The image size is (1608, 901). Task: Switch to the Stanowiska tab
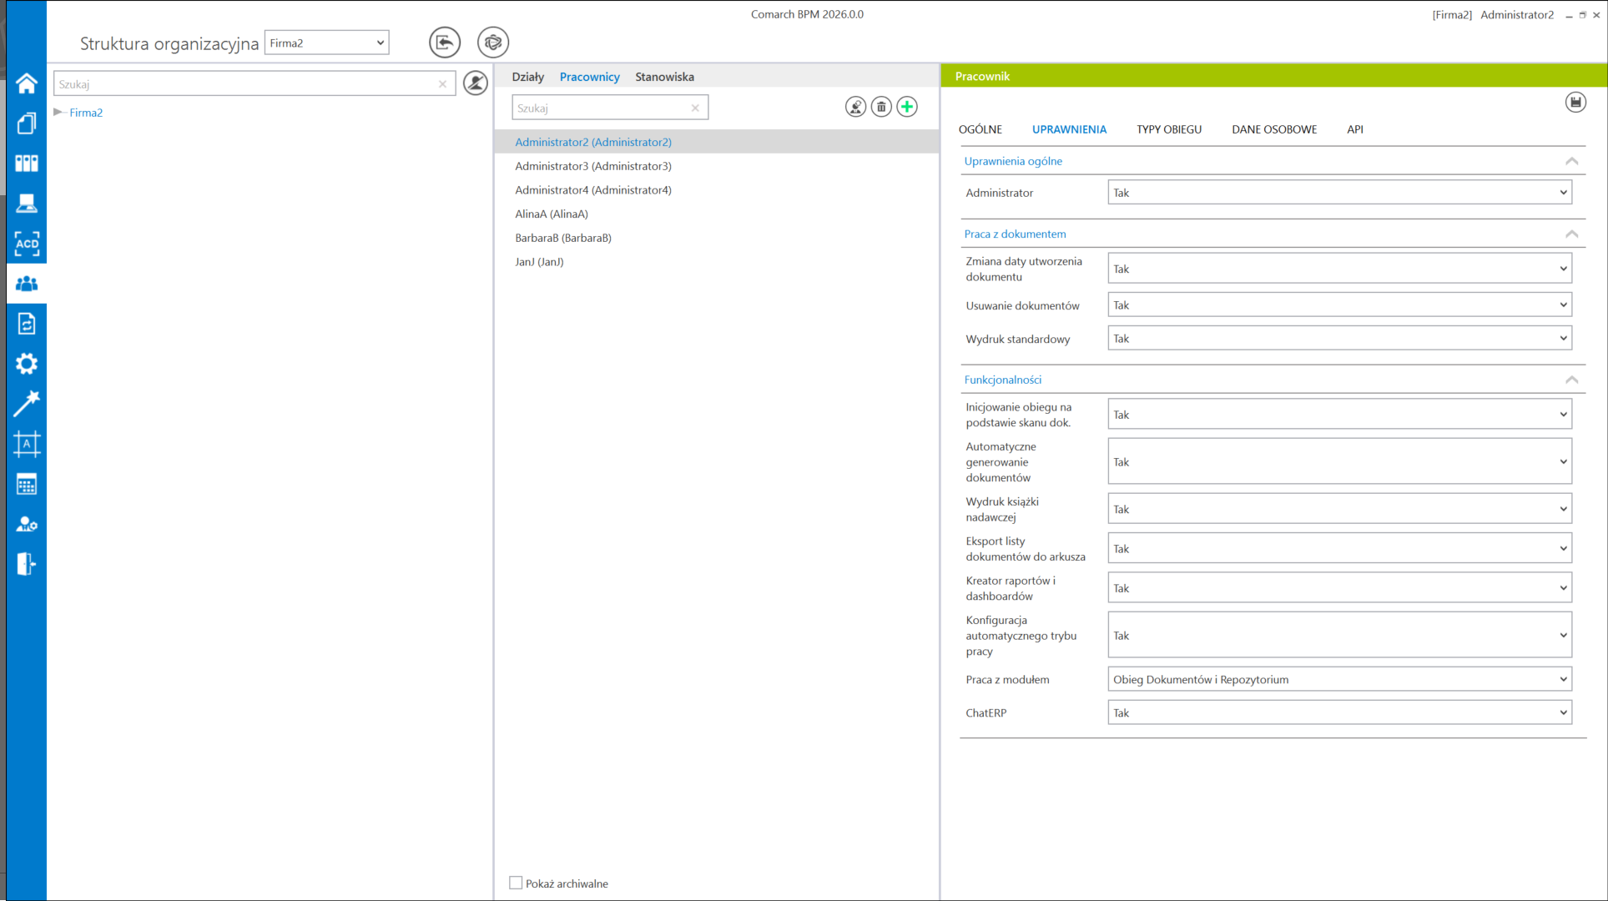click(664, 77)
